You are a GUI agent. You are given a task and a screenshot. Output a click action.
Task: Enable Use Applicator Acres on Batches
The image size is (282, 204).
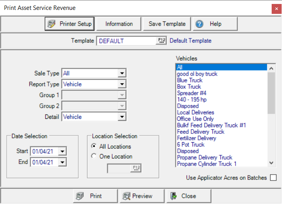coord(273,178)
